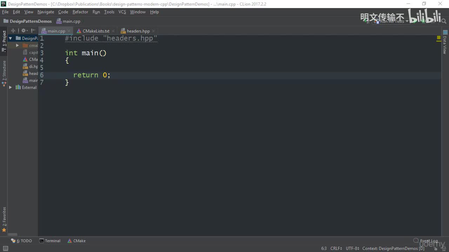
Task: Click line number 5 in the gutter
Action: click(42, 68)
